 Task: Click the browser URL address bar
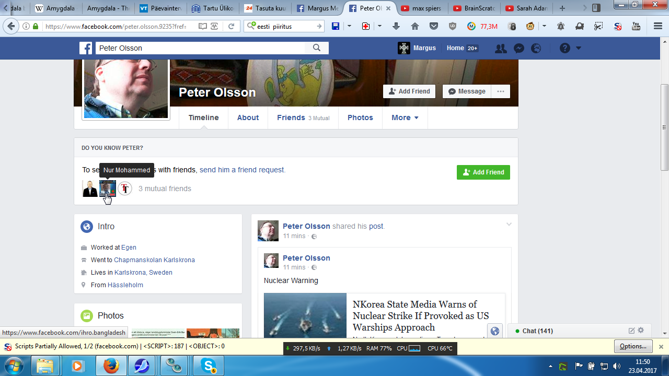[x=116, y=26]
